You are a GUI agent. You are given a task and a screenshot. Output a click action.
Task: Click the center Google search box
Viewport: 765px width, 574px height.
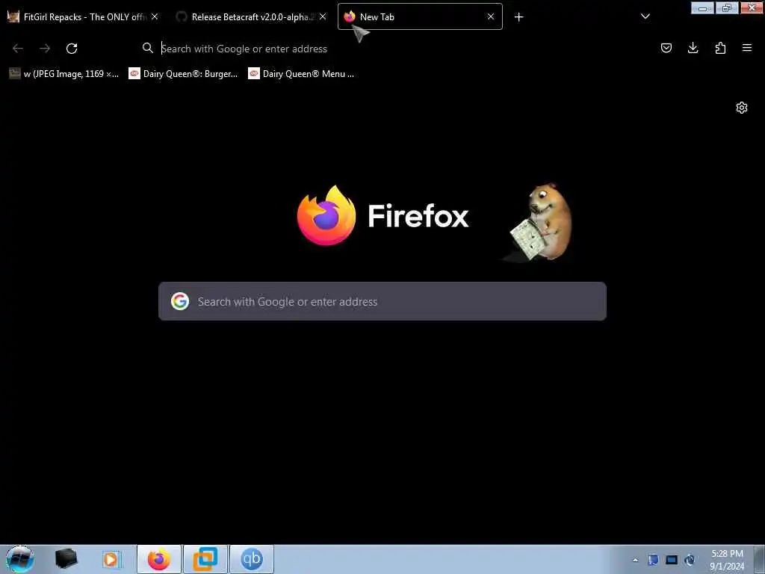pyautogui.click(x=382, y=301)
